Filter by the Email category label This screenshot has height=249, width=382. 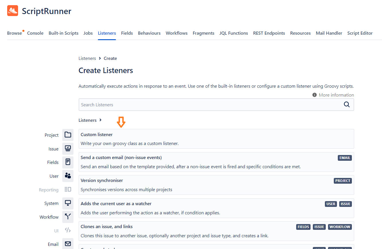(x=53, y=244)
